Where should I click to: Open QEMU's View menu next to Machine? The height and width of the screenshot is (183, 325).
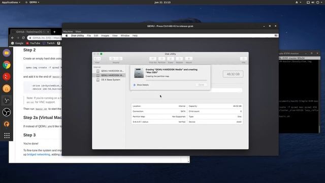(x=78, y=32)
